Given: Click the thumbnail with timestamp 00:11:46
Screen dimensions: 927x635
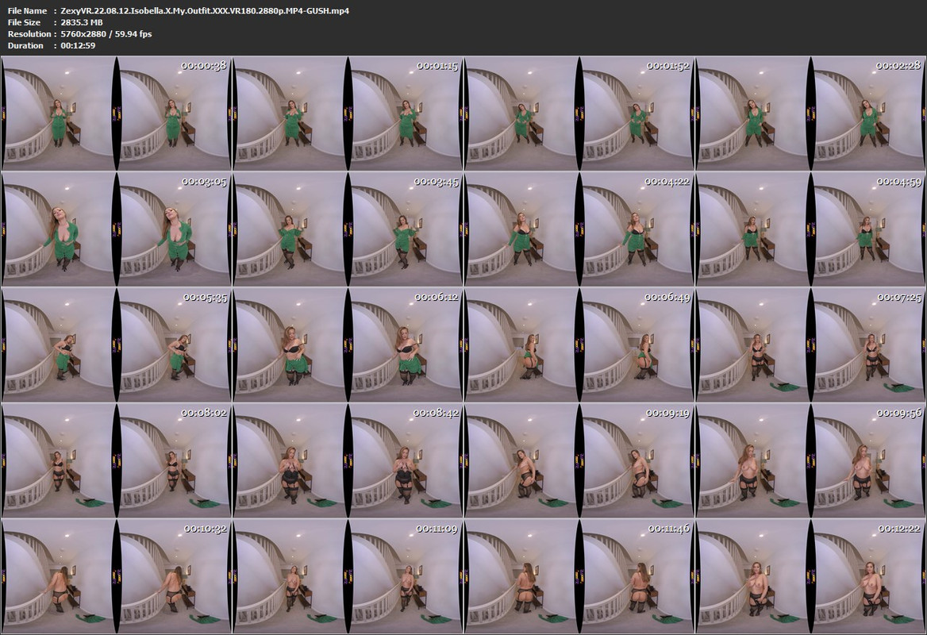Looking at the screenshot, I should (579, 576).
